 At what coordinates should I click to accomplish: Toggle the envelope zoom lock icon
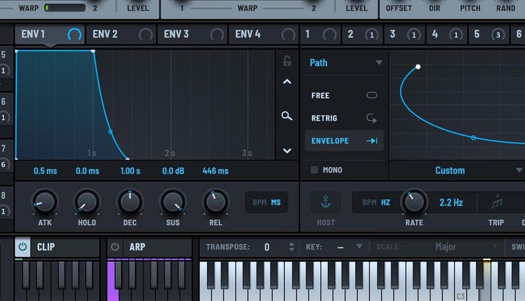(287, 61)
